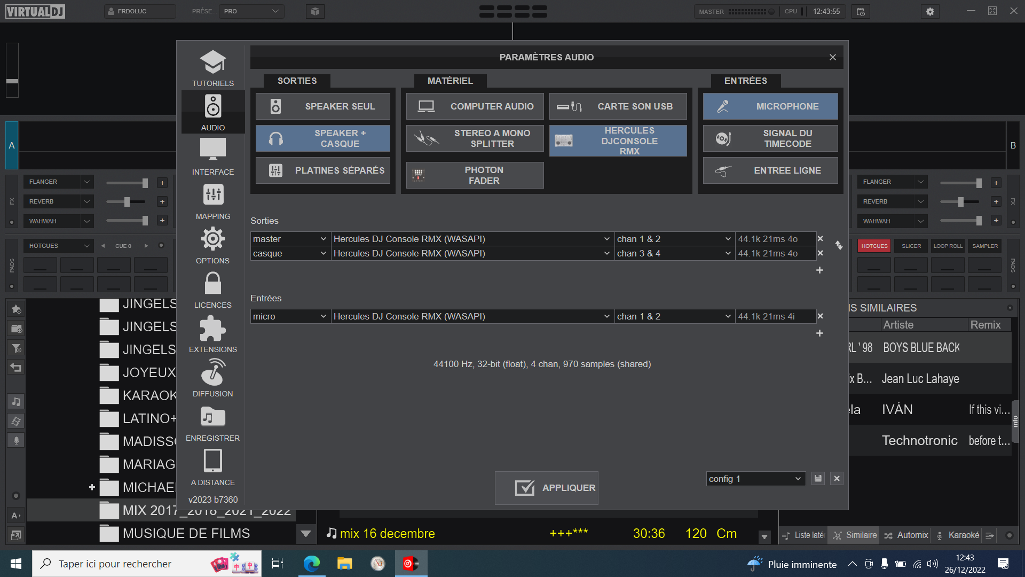Remove the casque output row

821,253
